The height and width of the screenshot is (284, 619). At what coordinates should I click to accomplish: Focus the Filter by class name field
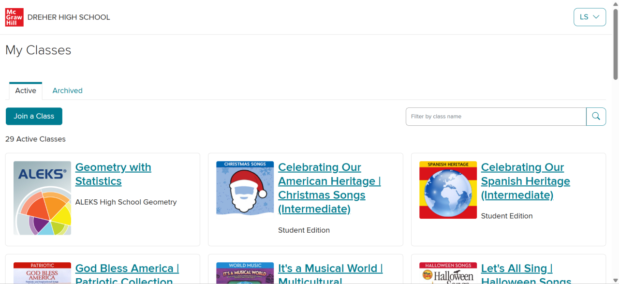pos(496,117)
